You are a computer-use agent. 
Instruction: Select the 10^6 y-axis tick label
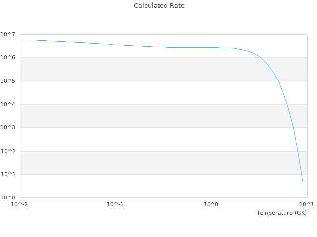7,58
